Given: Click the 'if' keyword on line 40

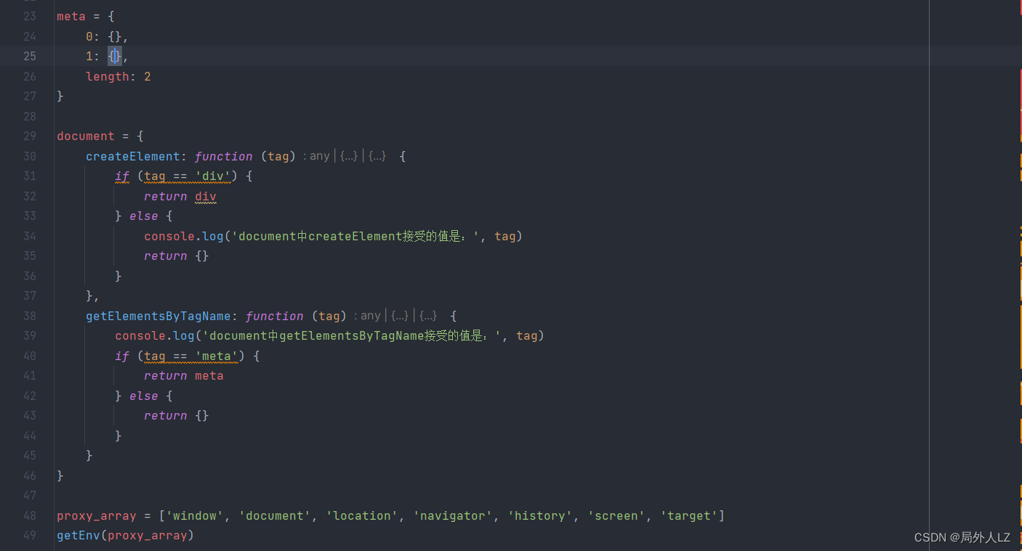Looking at the screenshot, I should tap(122, 356).
